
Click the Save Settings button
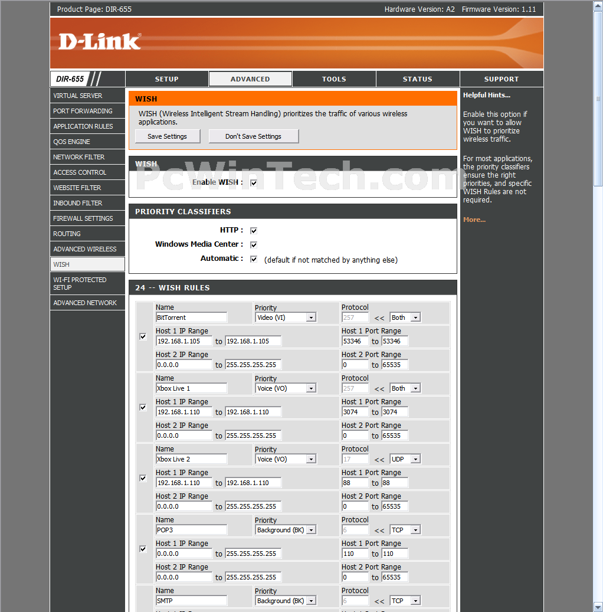tap(168, 136)
